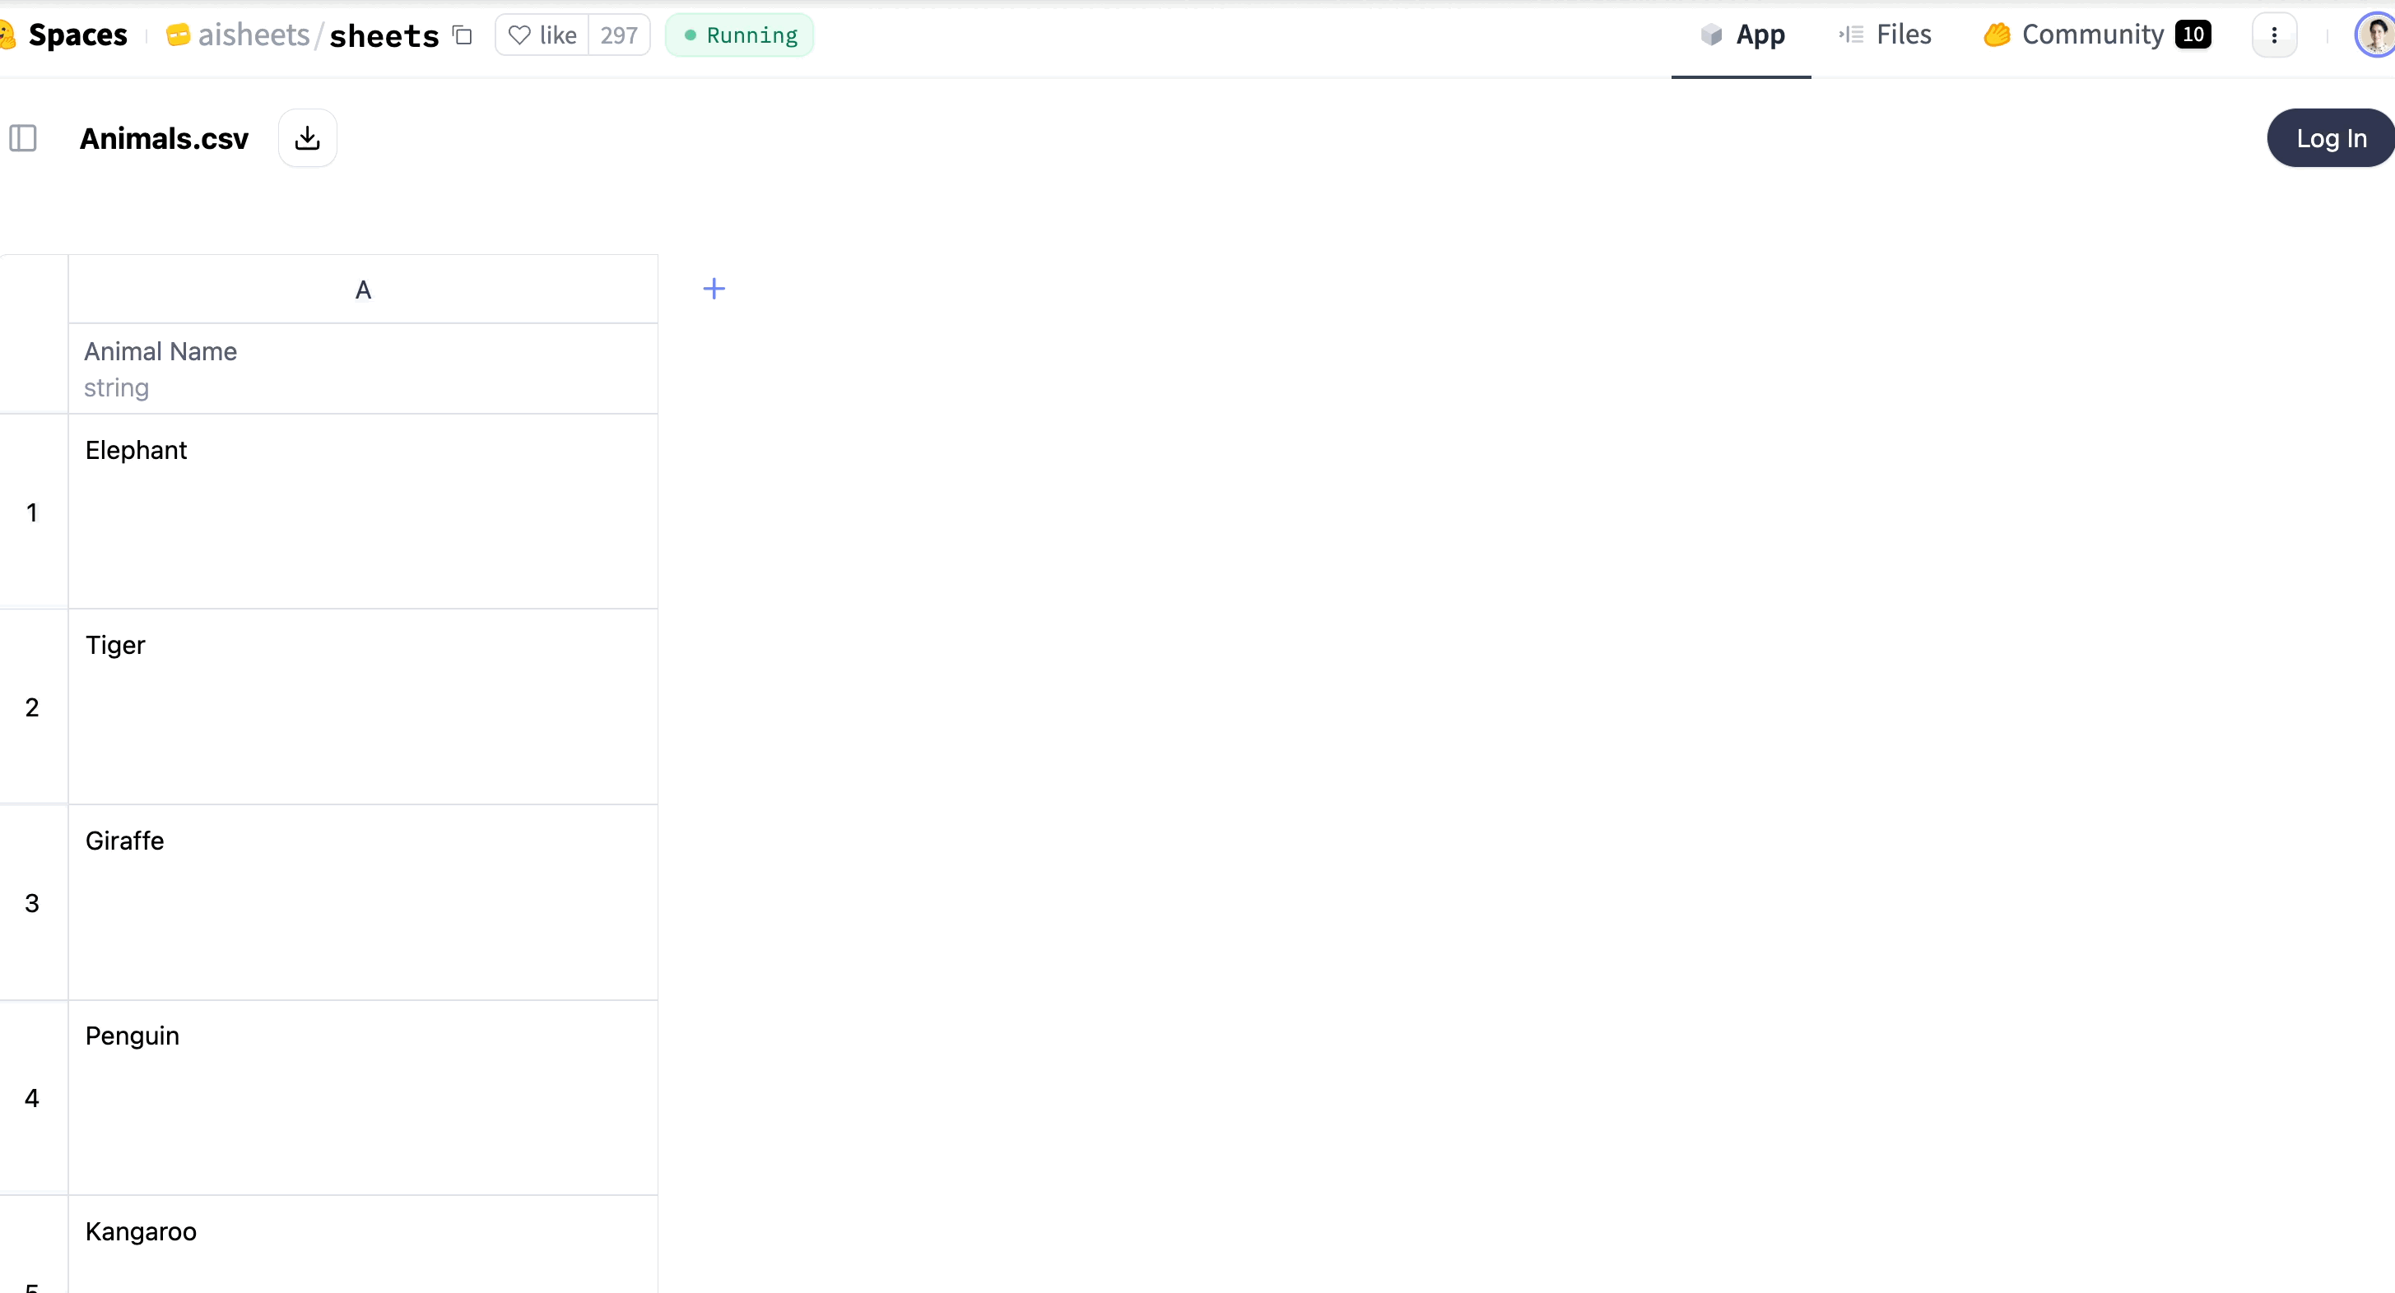Select column A header

[363, 290]
